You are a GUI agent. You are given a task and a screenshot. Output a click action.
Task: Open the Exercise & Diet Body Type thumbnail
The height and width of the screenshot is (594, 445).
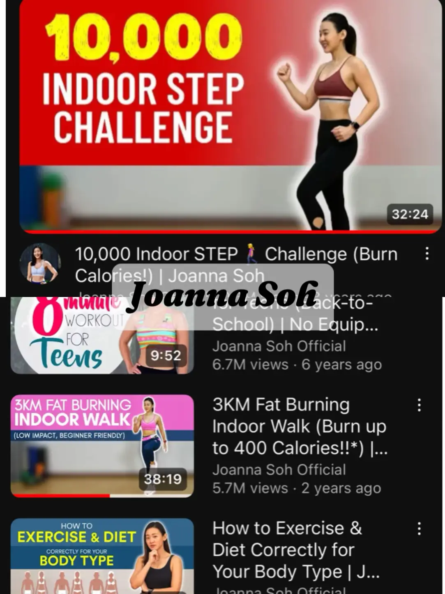point(102,556)
